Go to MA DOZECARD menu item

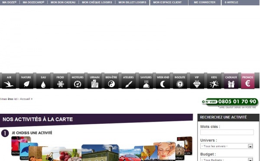tap(33, 2)
